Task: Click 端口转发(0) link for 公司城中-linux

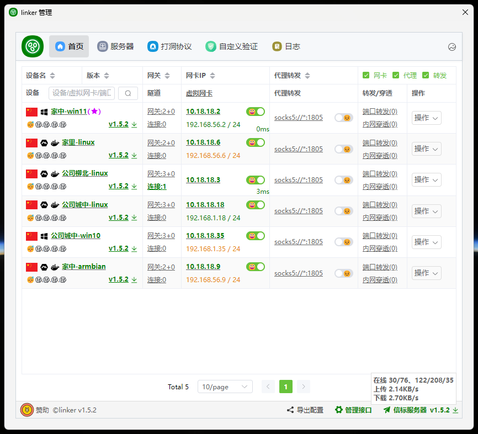Action: tap(380, 205)
